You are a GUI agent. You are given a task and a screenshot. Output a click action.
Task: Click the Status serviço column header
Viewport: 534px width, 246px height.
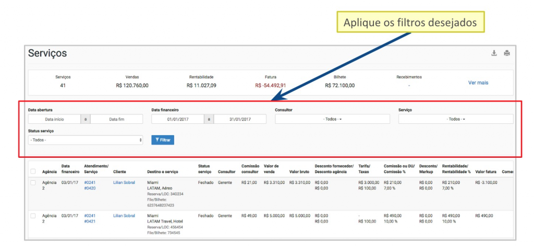pos(204,169)
